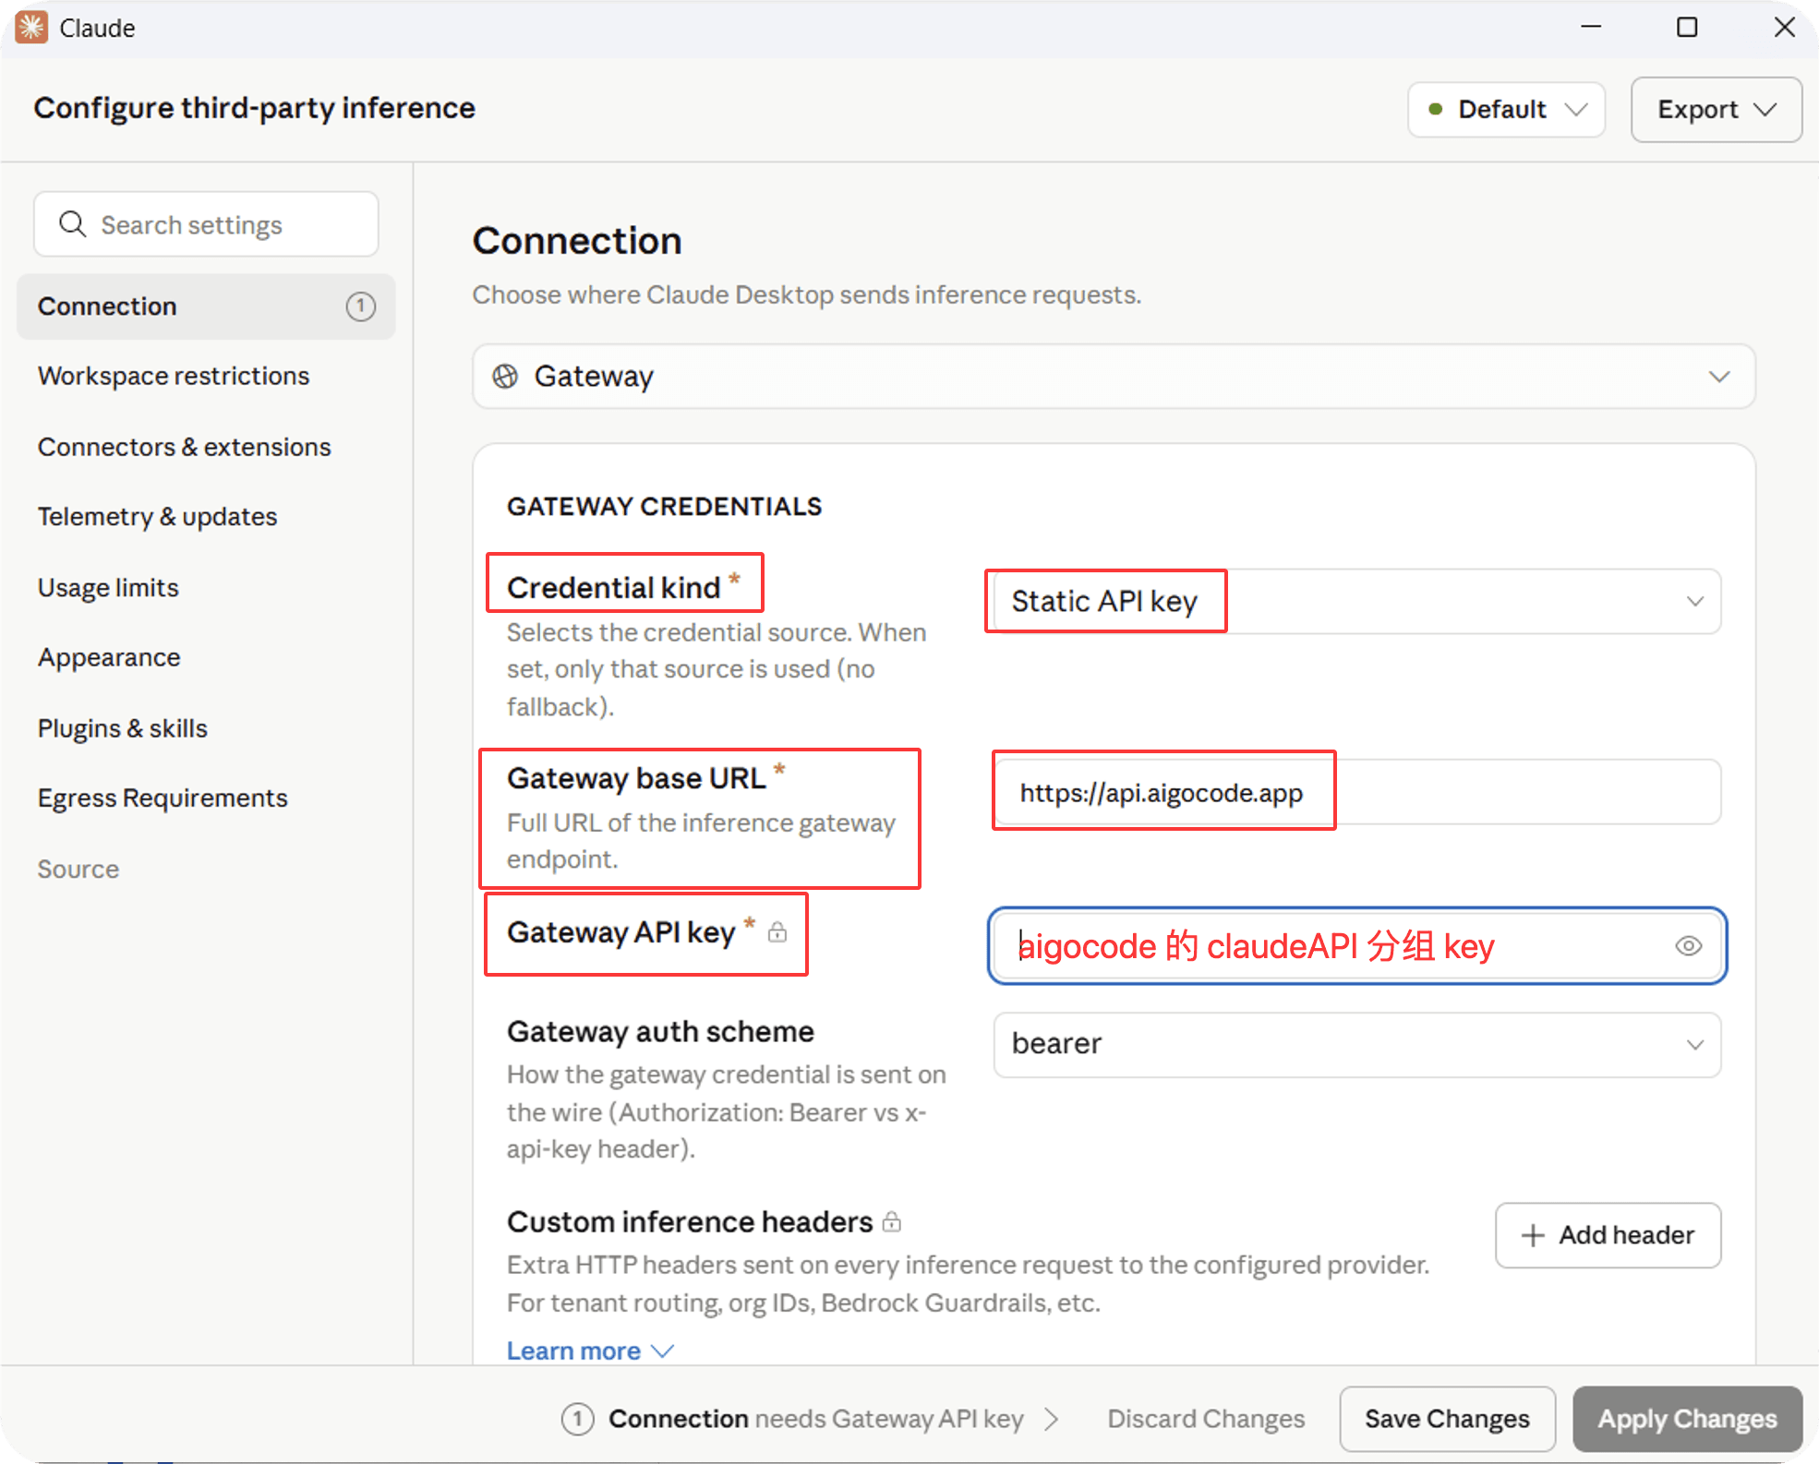Click the green status dot on Default
The width and height of the screenshot is (1819, 1464).
coord(1436,109)
